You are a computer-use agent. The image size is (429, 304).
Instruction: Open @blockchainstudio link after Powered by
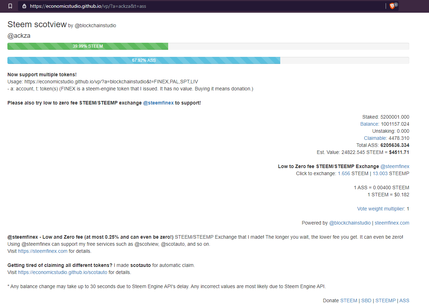pos(350,223)
